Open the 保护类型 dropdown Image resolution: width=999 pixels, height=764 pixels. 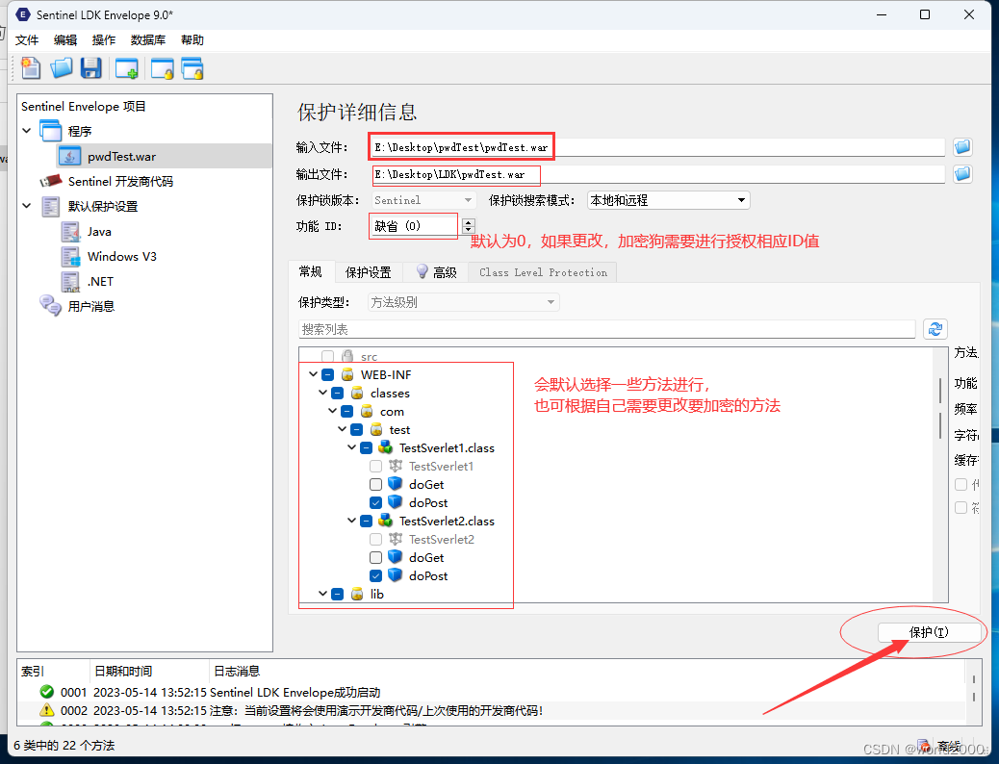(x=464, y=302)
